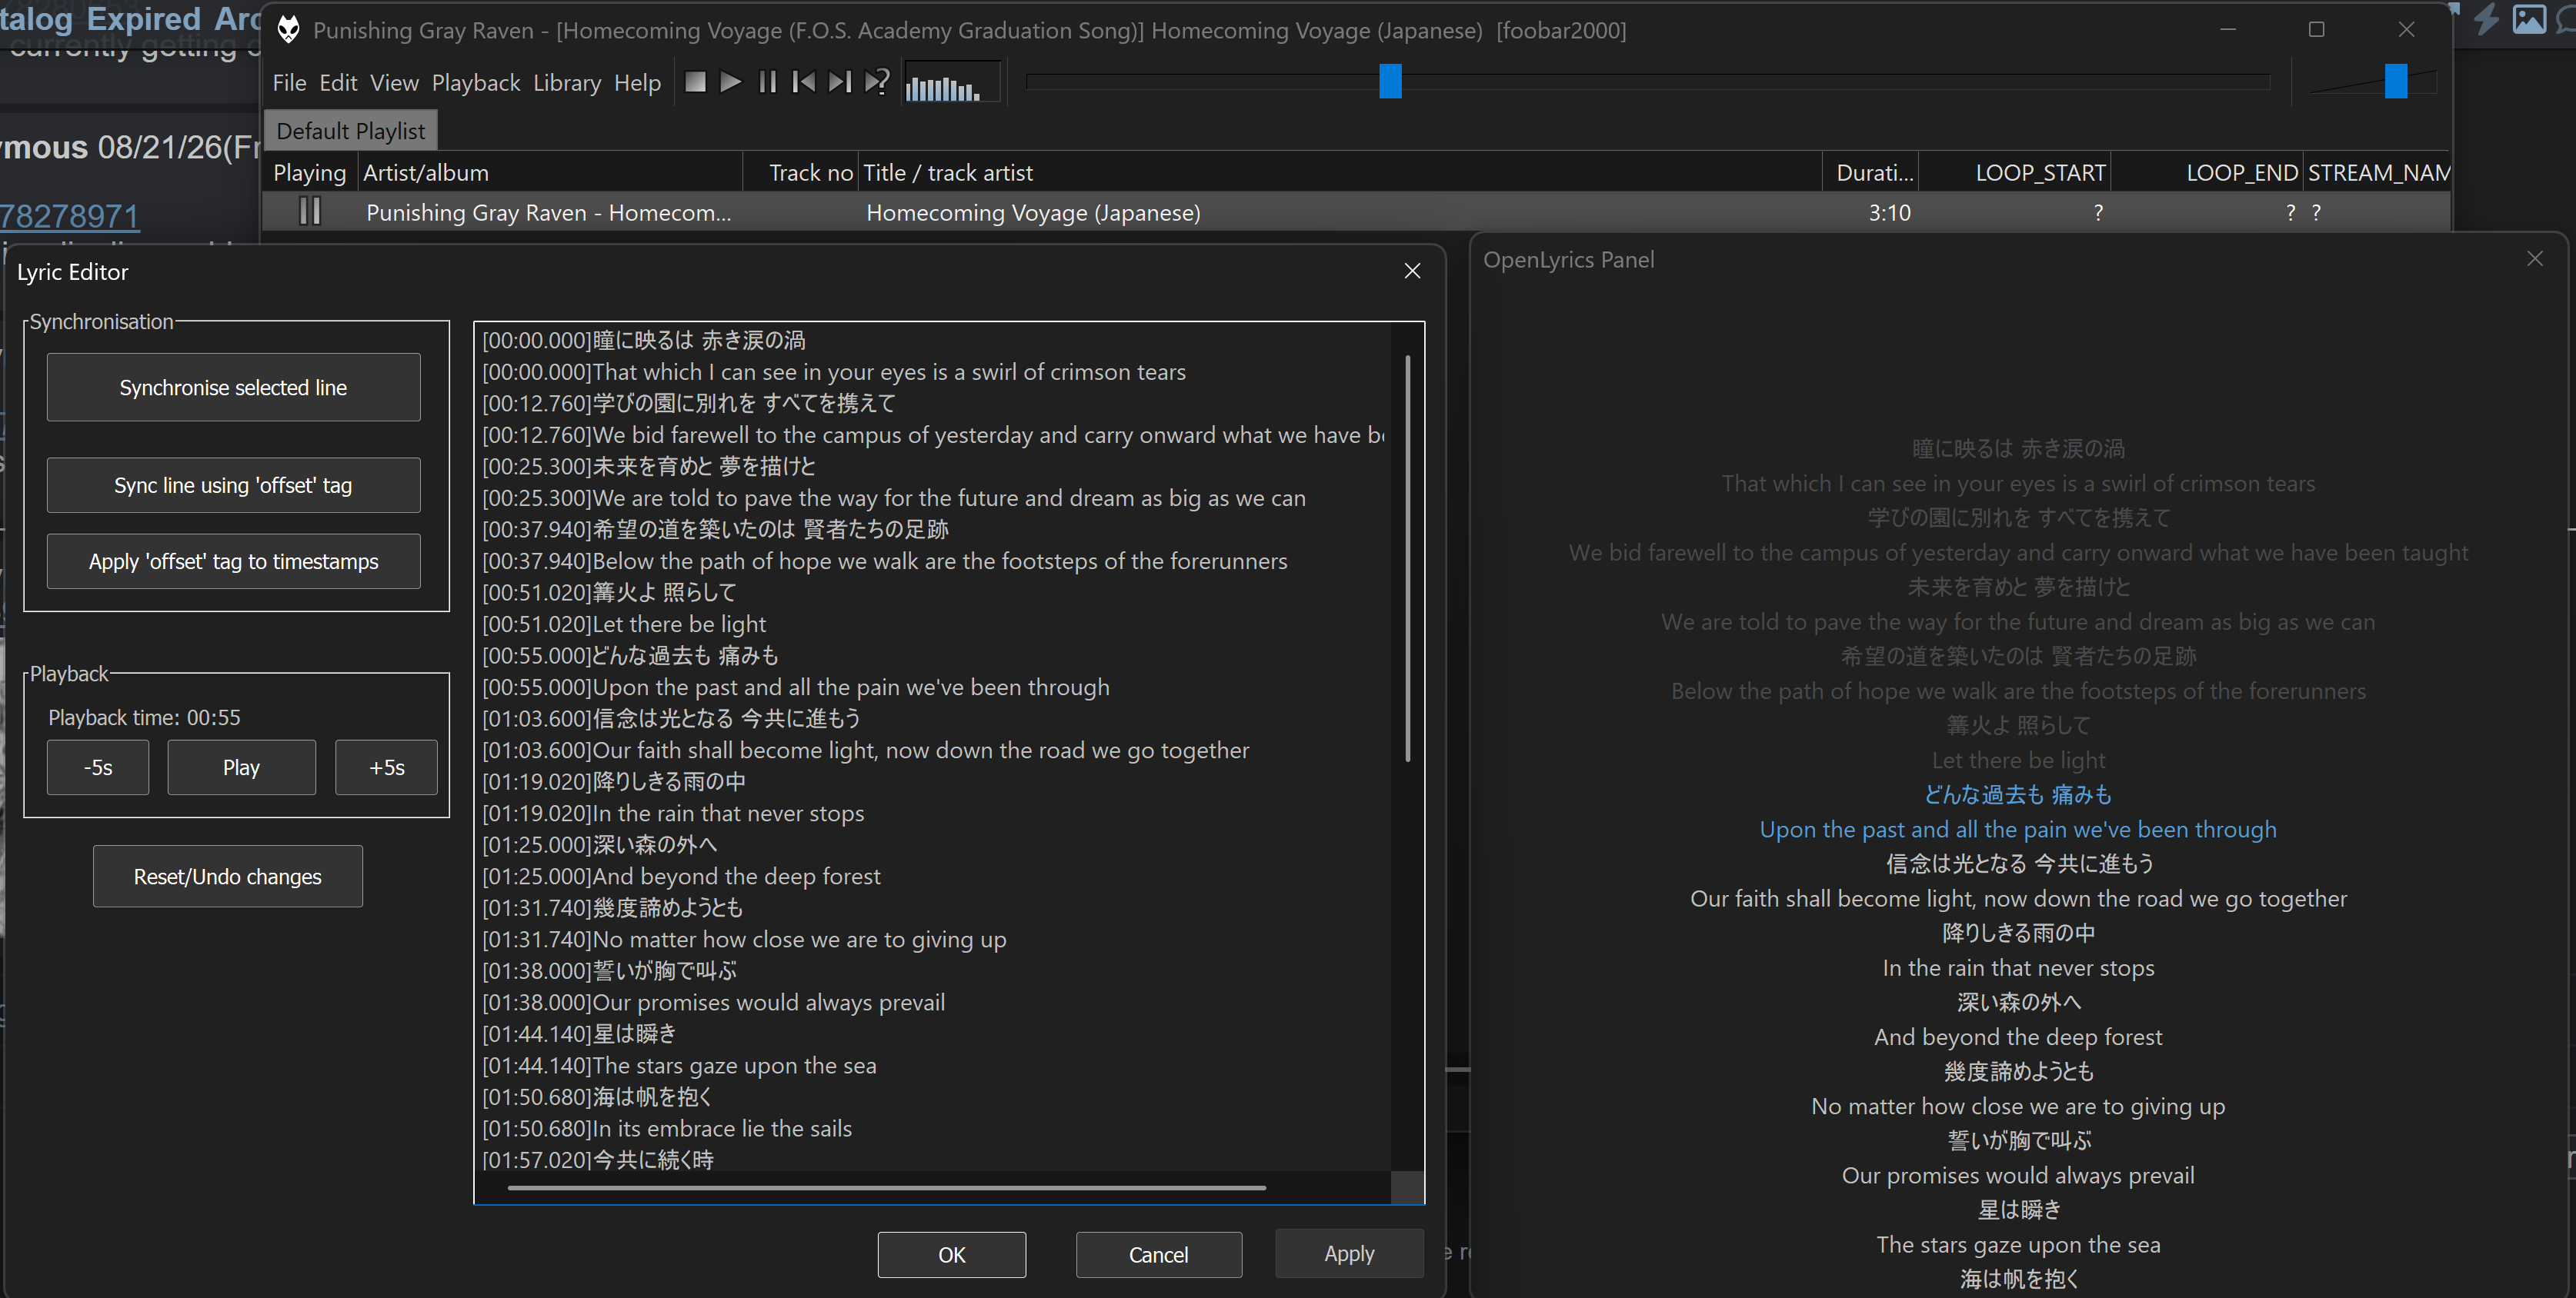Confirm lyric edits with OK
2576x1298 pixels.
(x=952, y=1254)
